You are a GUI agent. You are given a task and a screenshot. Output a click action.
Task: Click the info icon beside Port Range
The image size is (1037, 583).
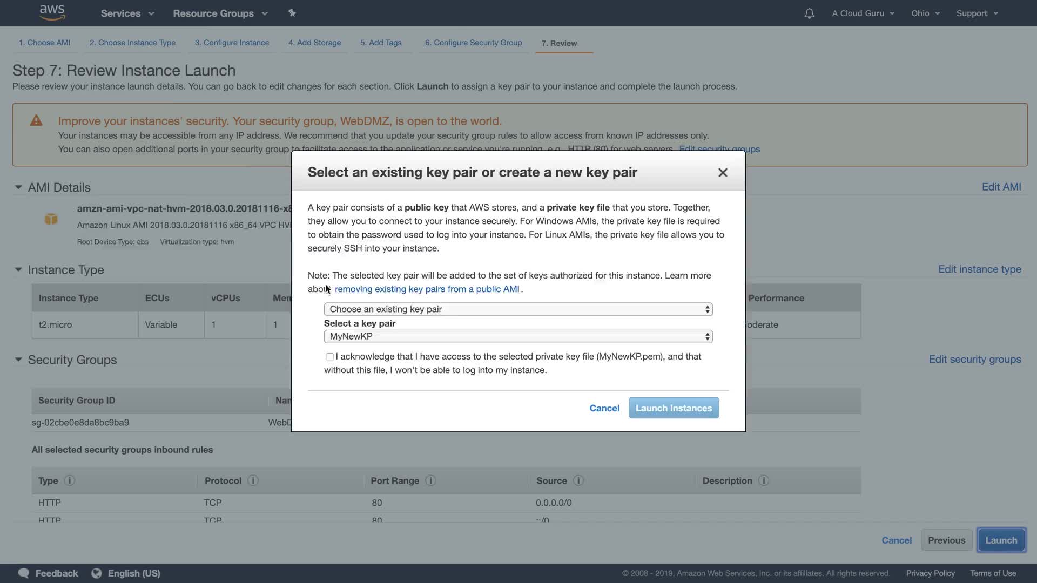[x=430, y=480]
